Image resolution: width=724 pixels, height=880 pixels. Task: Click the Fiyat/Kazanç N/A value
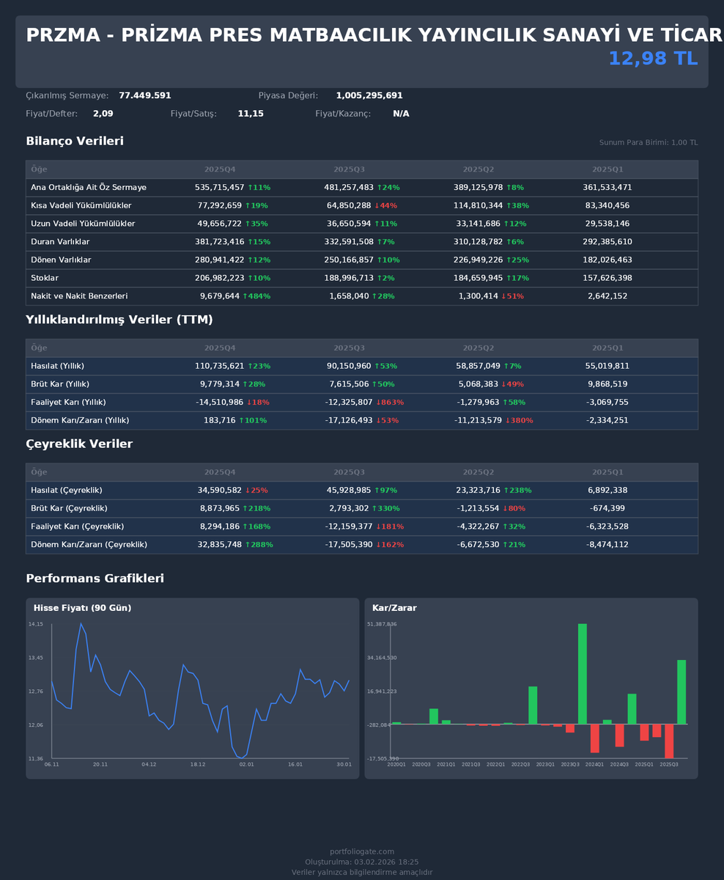pyautogui.click(x=401, y=114)
